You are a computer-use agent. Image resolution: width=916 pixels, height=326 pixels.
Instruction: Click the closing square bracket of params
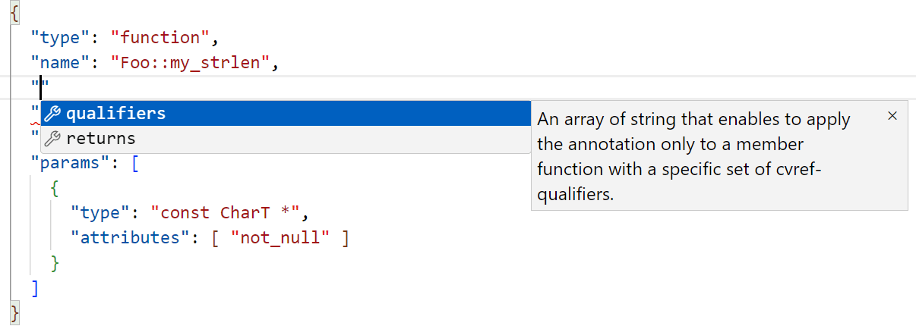tap(35, 287)
